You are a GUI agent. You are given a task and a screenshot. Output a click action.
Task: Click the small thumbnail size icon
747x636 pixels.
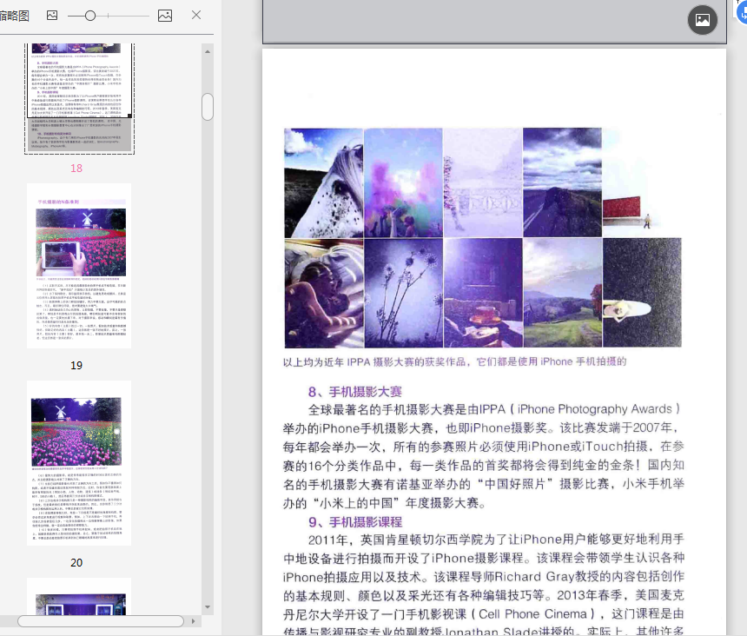pos(52,16)
